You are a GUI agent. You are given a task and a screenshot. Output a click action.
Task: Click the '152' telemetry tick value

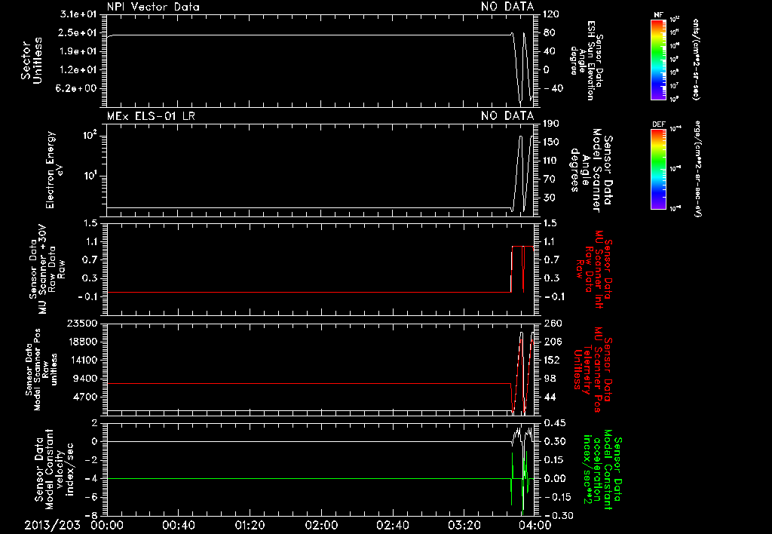pos(552,360)
